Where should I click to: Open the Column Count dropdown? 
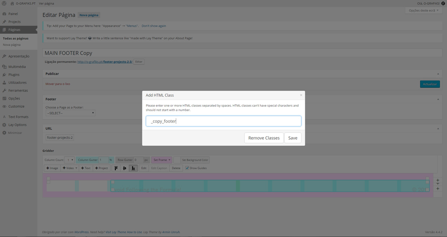pos(70,160)
